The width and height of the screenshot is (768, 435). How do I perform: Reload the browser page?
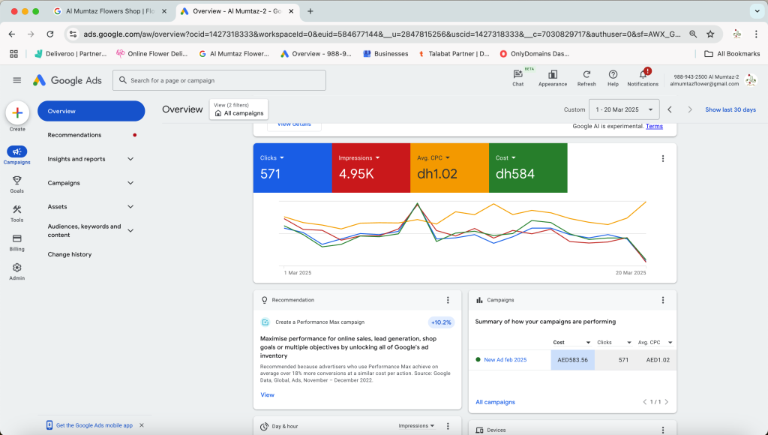pos(50,34)
